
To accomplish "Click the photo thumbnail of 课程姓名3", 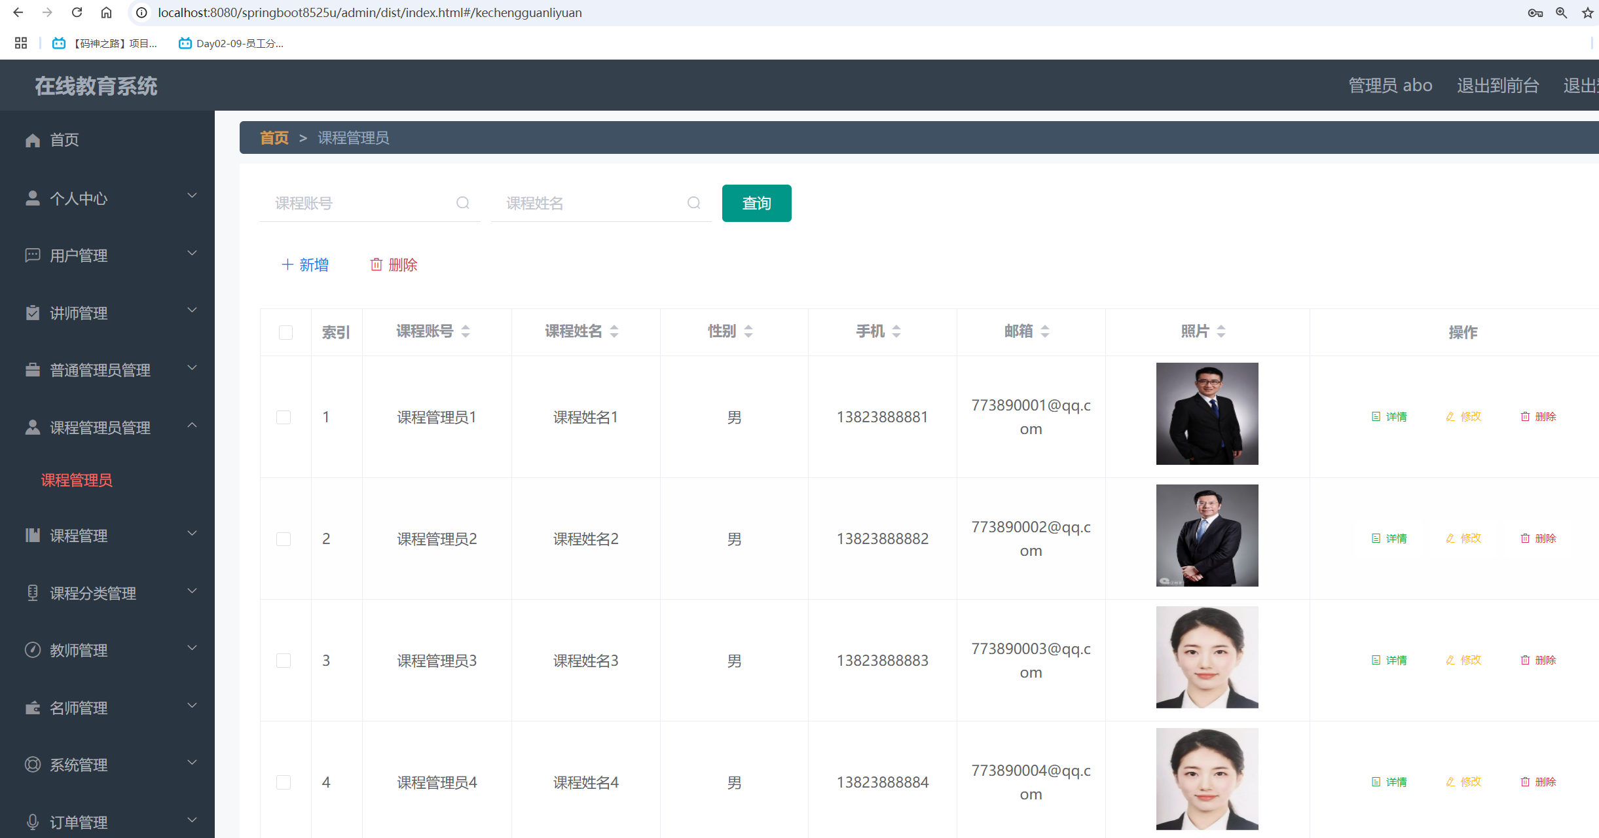I will pos(1207,657).
